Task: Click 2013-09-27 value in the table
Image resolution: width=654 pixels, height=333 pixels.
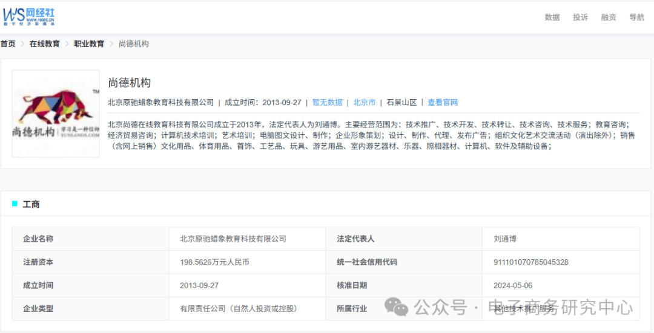Action: (199, 285)
